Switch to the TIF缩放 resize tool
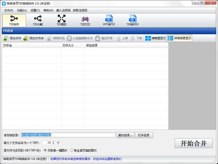Viewport: 218px width, 164px height. coord(61,20)
